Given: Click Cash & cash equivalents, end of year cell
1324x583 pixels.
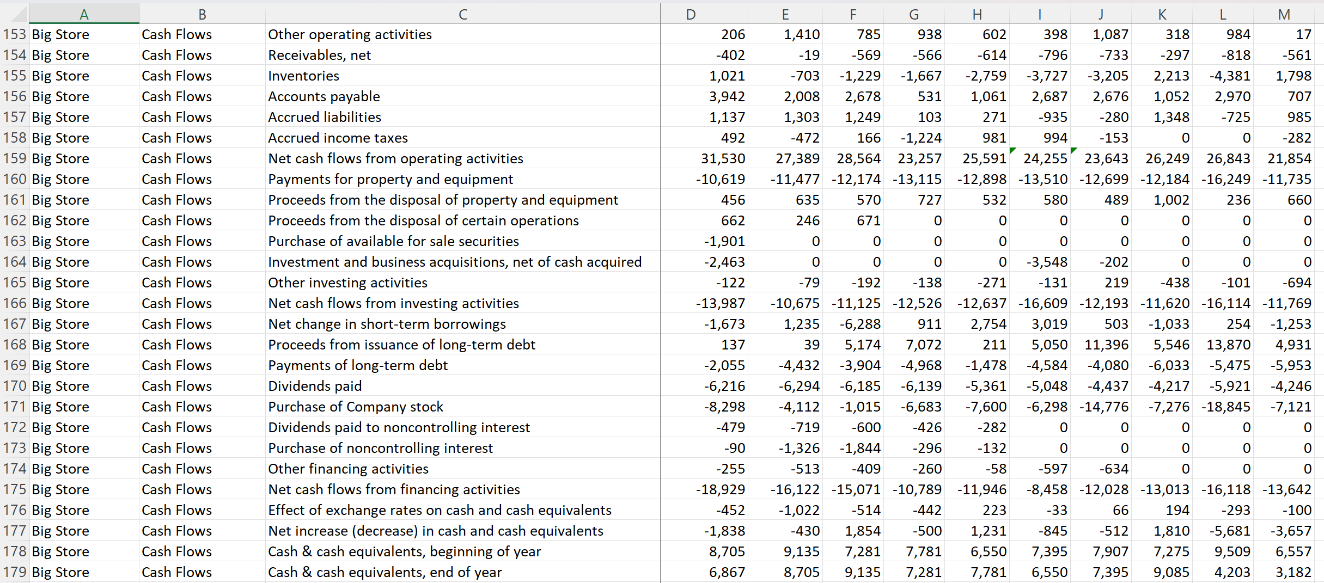Looking at the screenshot, I should [385, 572].
